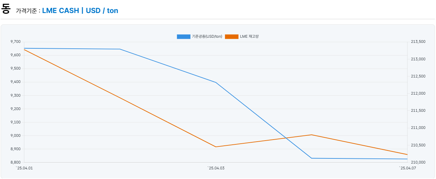This screenshot has width=436, height=179.
Task: Click blue line endpoint at `25.04.07
Action: tap(407, 159)
